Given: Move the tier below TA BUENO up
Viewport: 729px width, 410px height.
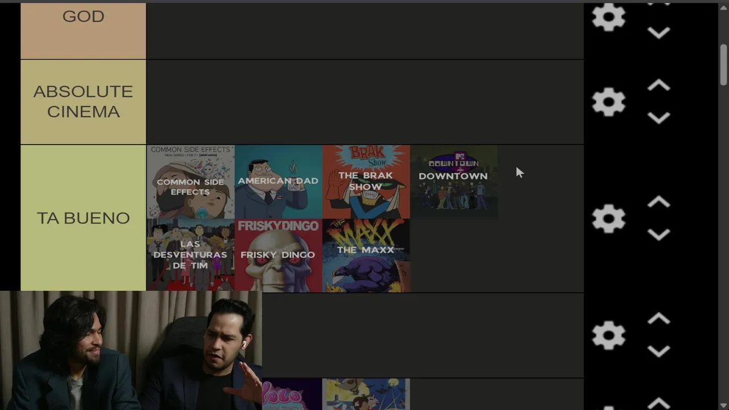Looking at the screenshot, I should [x=659, y=318].
